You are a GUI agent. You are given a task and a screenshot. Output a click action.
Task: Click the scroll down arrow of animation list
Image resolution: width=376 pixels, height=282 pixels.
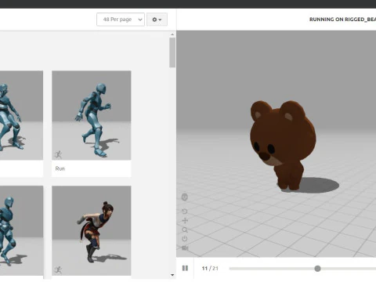(172, 275)
